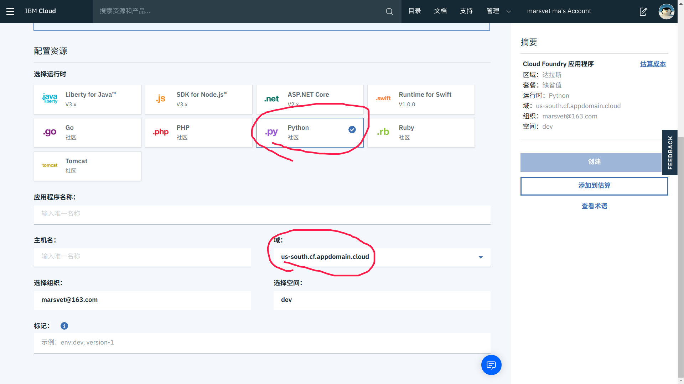Click the .py Python logo icon
The height and width of the screenshot is (384, 684).
[271, 132]
